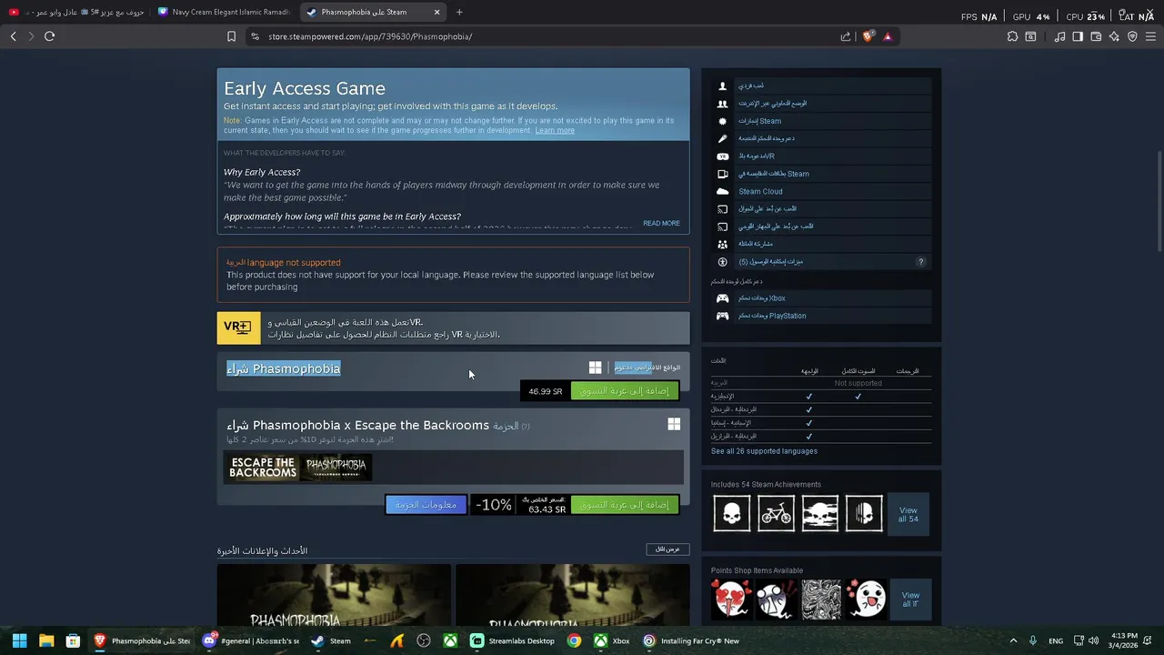The image size is (1164, 655).
Task: Click the yellow VR+ badge
Action: tap(238, 327)
